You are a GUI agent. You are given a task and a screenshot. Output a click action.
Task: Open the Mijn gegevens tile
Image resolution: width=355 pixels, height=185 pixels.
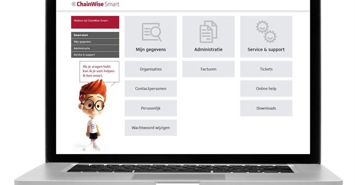151,37
